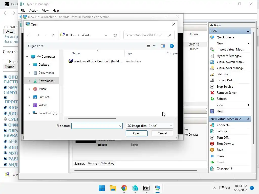Image resolution: width=259 pixels, height=194 pixels.
Task: Click the Cancel button
Action: pyautogui.click(x=162, y=133)
